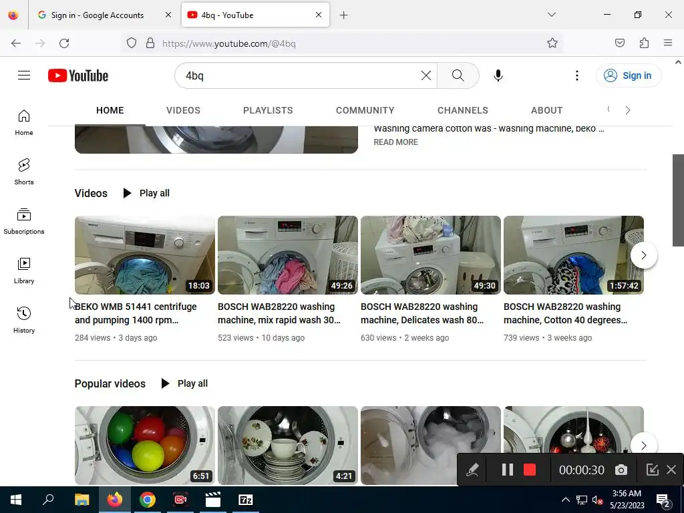Clear the search box with the X icon
The width and height of the screenshot is (684, 513).
[425, 75]
